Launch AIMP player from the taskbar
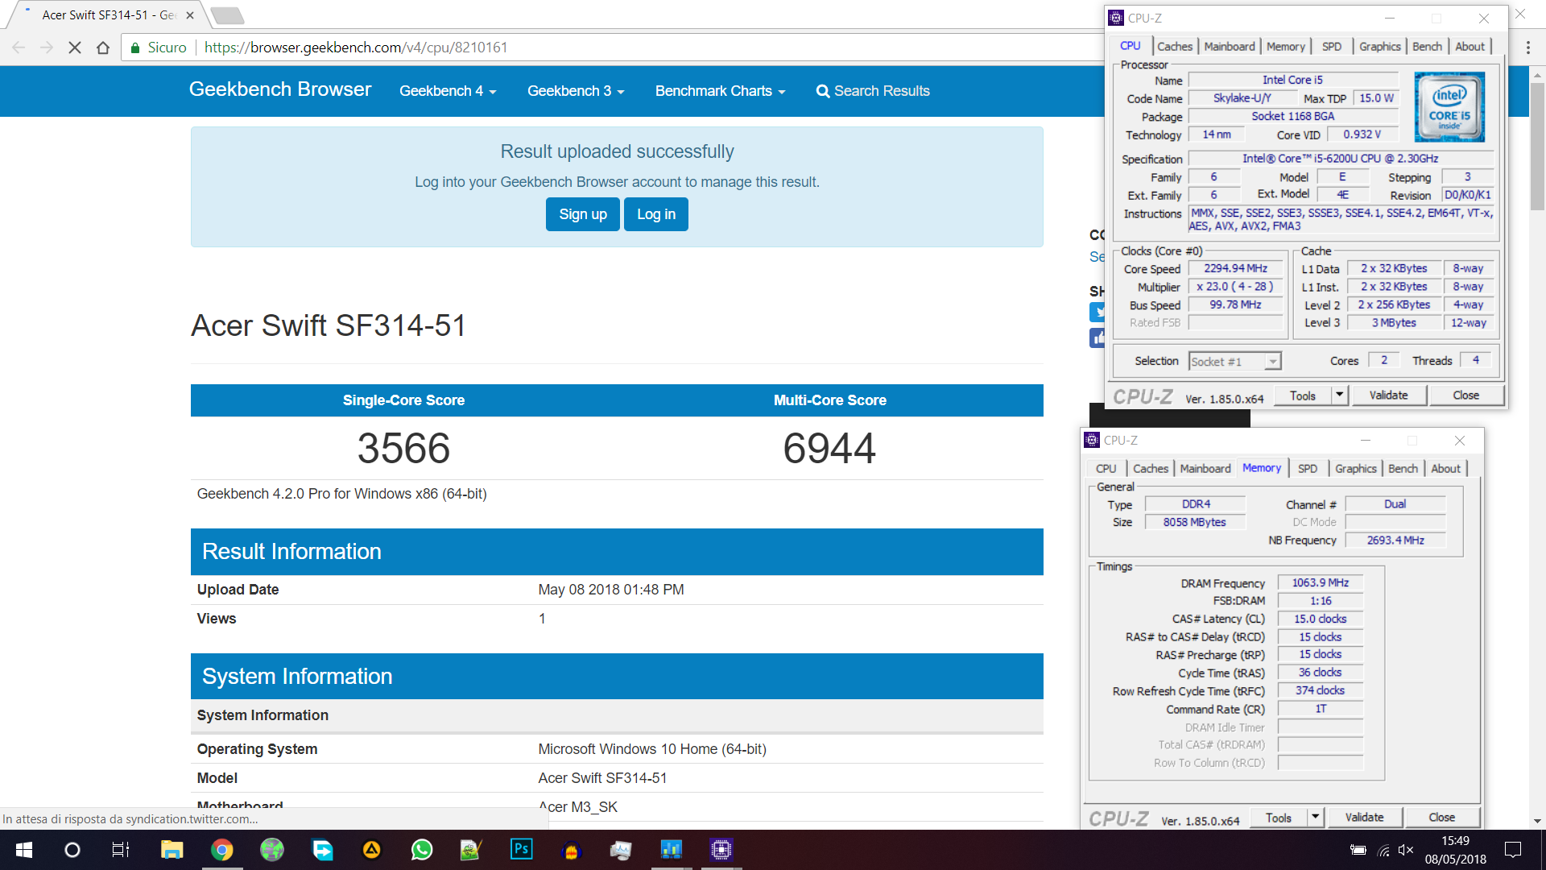The height and width of the screenshot is (870, 1546). tap(371, 850)
